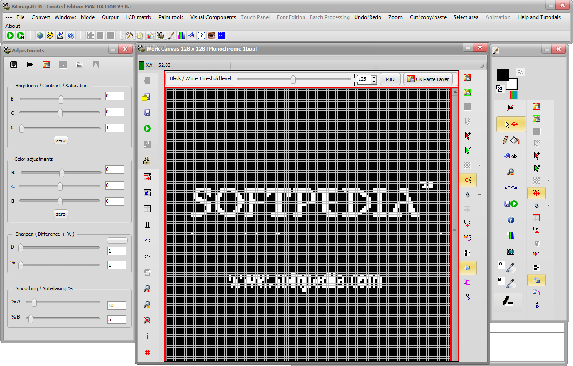Image resolution: width=573 pixels, height=366 pixels.
Task: Select the text 'ab' tool in palette
Action: click(511, 156)
